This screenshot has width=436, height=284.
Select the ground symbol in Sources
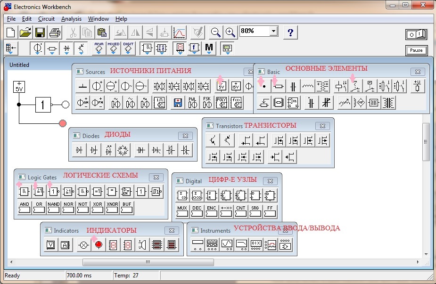(x=82, y=86)
